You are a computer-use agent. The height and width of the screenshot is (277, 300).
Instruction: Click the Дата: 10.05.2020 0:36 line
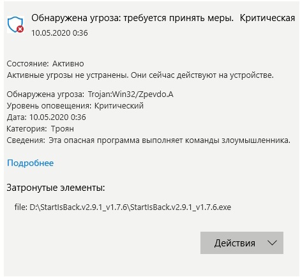47,117
